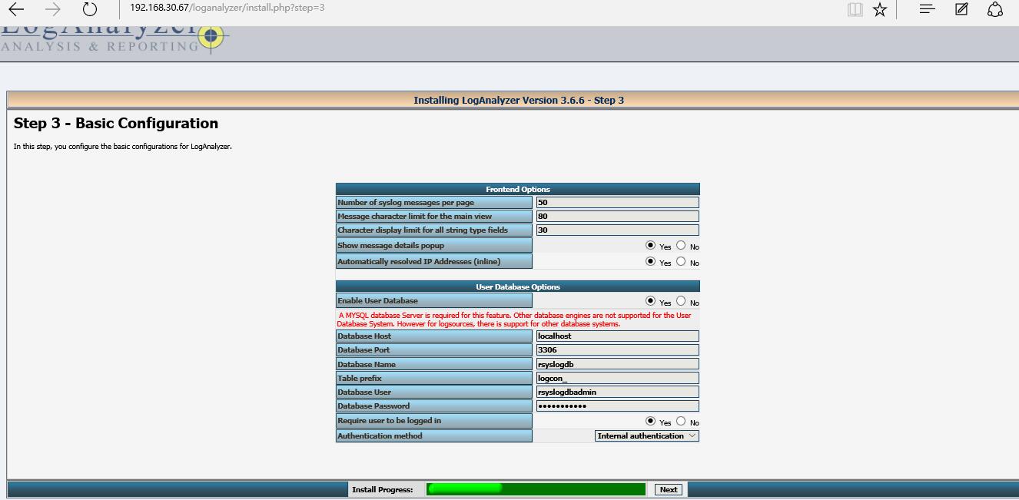This screenshot has width=1019, height=500.
Task: Click the Install Progress label
Action: point(383,489)
